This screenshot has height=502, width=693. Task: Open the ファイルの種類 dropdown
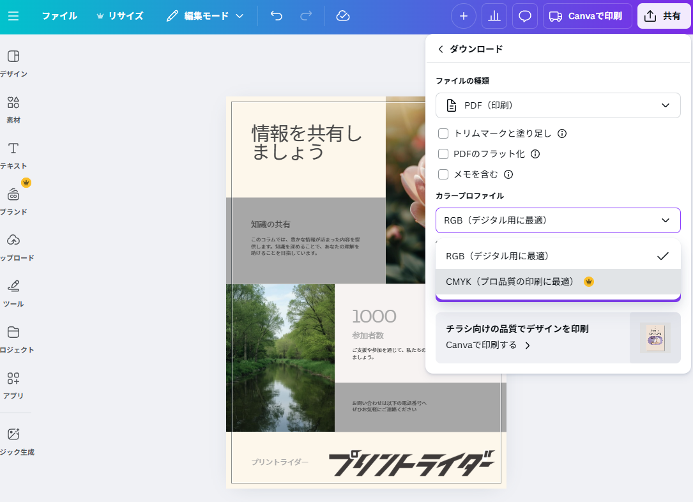tap(558, 105)
